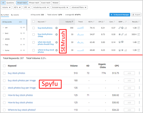The height and width of the screenshot is (113, 143).
Task: Check the 'where to buy stock photos' checkbox
Action: (33, 50)
